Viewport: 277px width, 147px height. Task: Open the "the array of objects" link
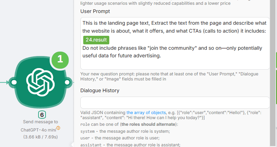coord(146,112)
